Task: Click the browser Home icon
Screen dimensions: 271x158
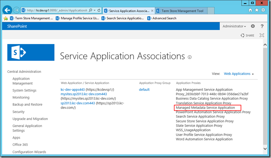Action: (250, 10)
